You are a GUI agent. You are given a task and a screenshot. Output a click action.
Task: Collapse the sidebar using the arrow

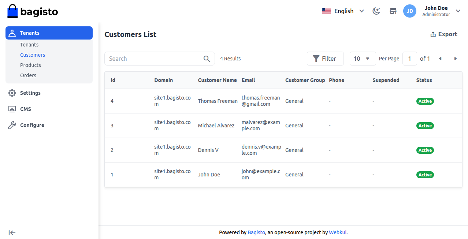(12, 233)
